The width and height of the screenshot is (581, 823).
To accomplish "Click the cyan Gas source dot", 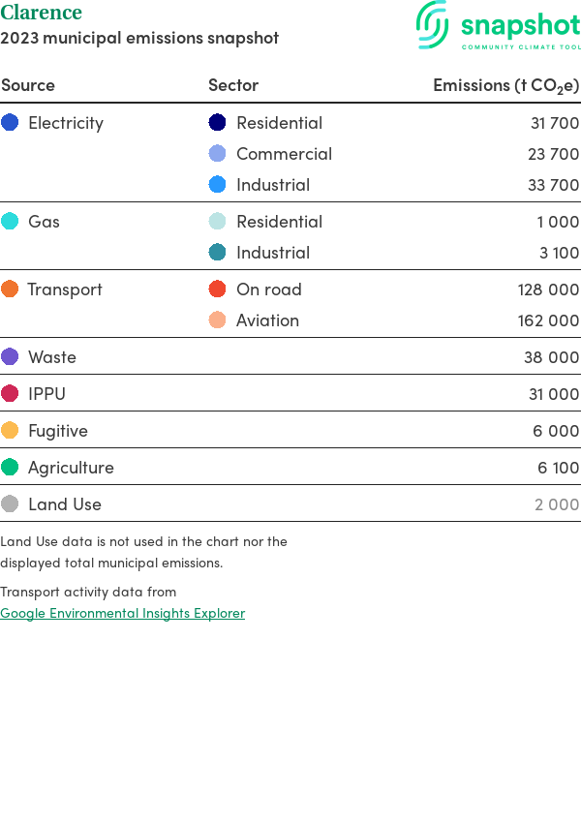I will pyautogui.click(x=10, y=221).
